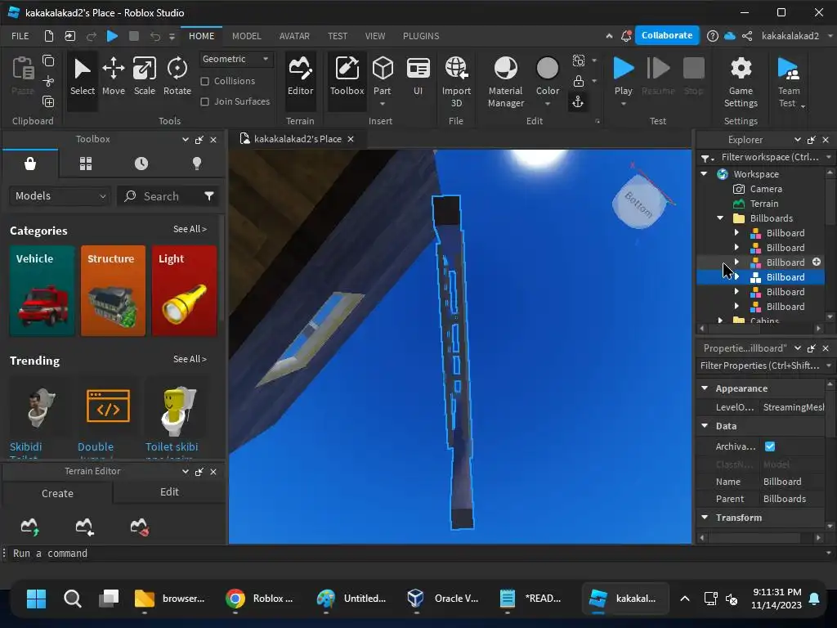The height and width of the screenshot is (628, 837).
Task: Switch to the VIEW ribbon tab
Action: click(x=374, y=36)
